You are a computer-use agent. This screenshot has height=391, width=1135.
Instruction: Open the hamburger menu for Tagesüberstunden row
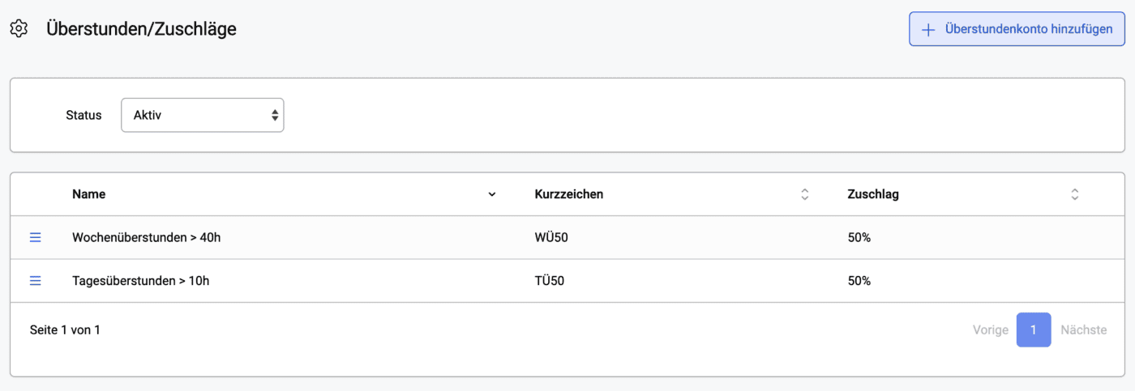pos(35,280)
